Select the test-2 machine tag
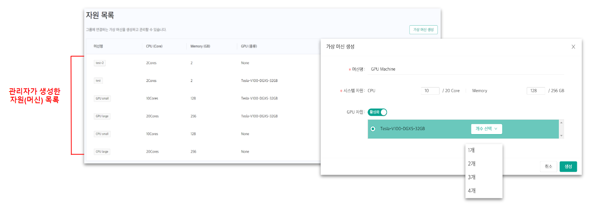 click(100, 63)
